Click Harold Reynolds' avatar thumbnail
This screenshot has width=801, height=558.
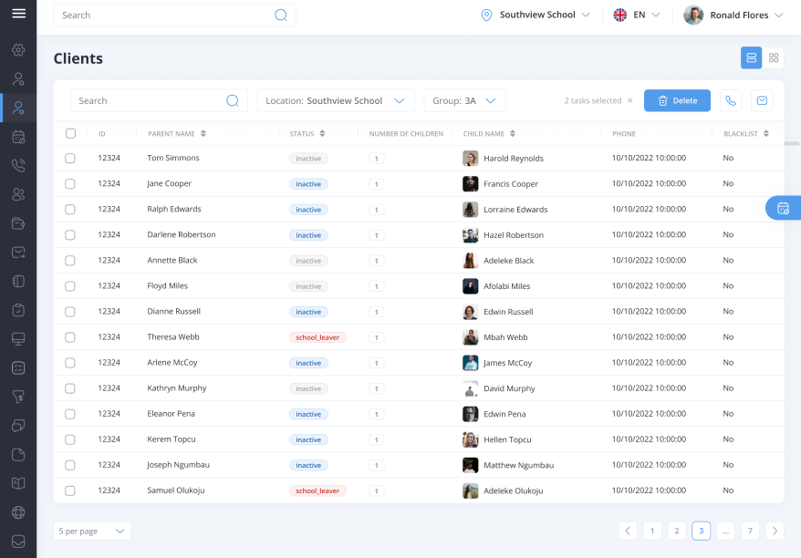point(470,159)
